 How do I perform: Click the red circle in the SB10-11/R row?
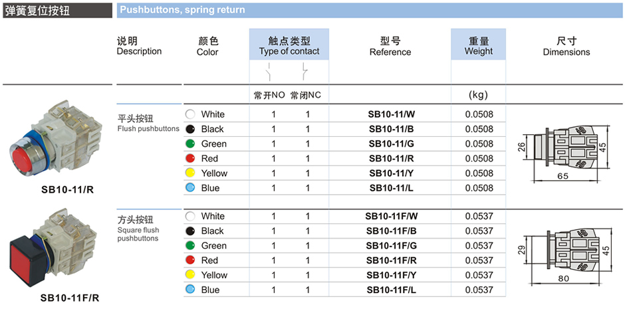[x=191, y=158]
